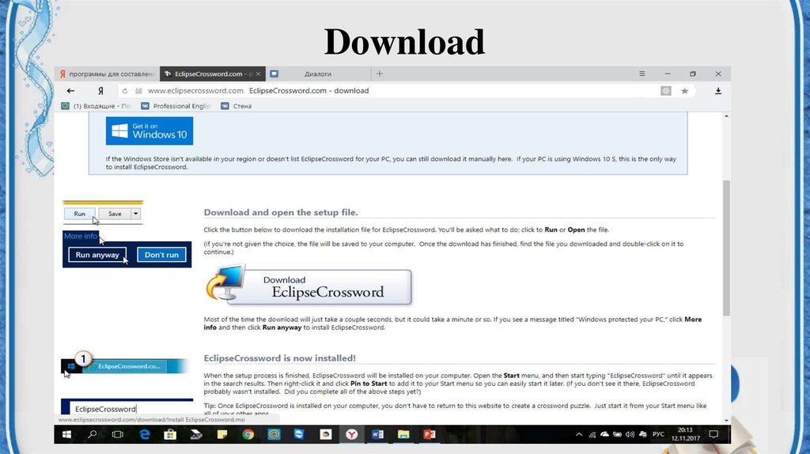
Task: Reload the page with the refresh icon
Action: coord(124,91)
